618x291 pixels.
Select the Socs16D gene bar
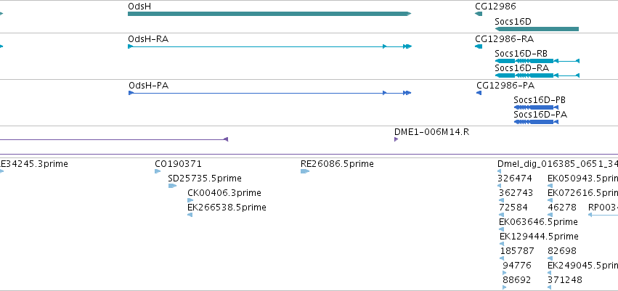coord(537,29)
